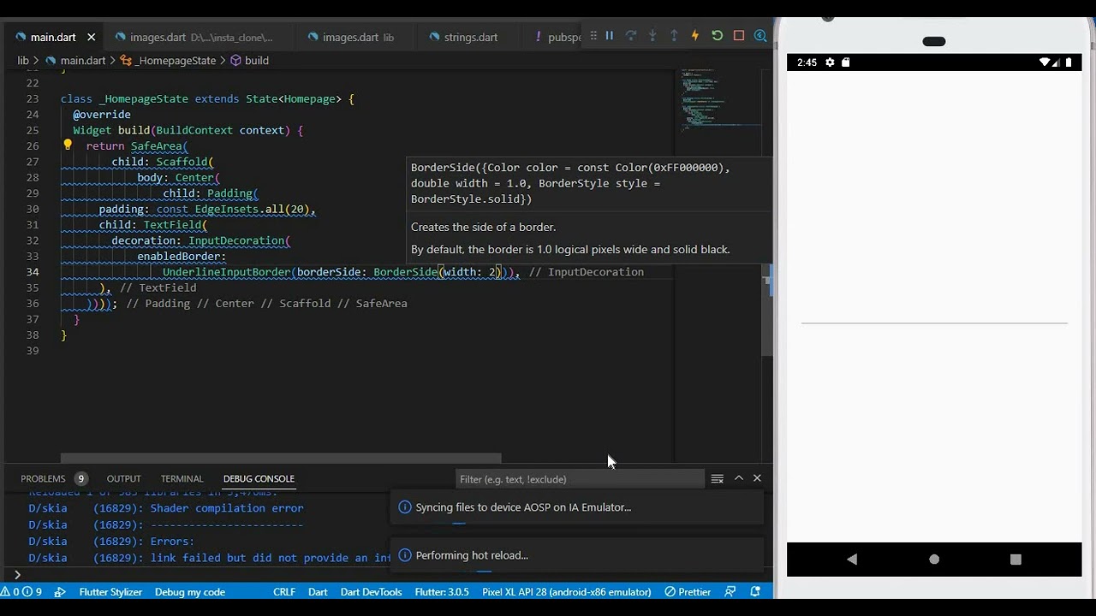Click Flutter: 3.0.5 version in status bar
The height and width of the screenshot is (616, 1096).
click(442, 592)
